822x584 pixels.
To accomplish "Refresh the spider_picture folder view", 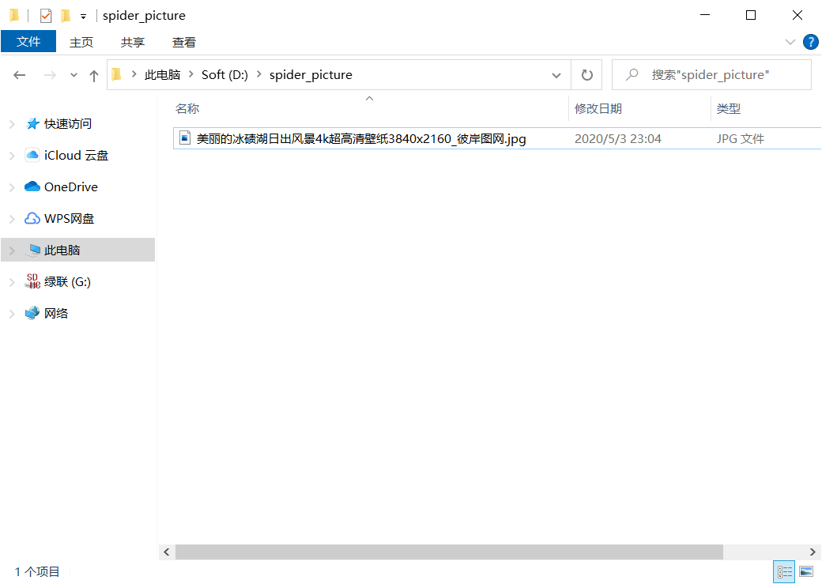I will pos(586,74).
